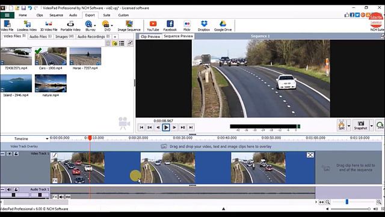385x217 pixels.
Task: Open the NCH Suite icon
Action: (x=377, y=25)
